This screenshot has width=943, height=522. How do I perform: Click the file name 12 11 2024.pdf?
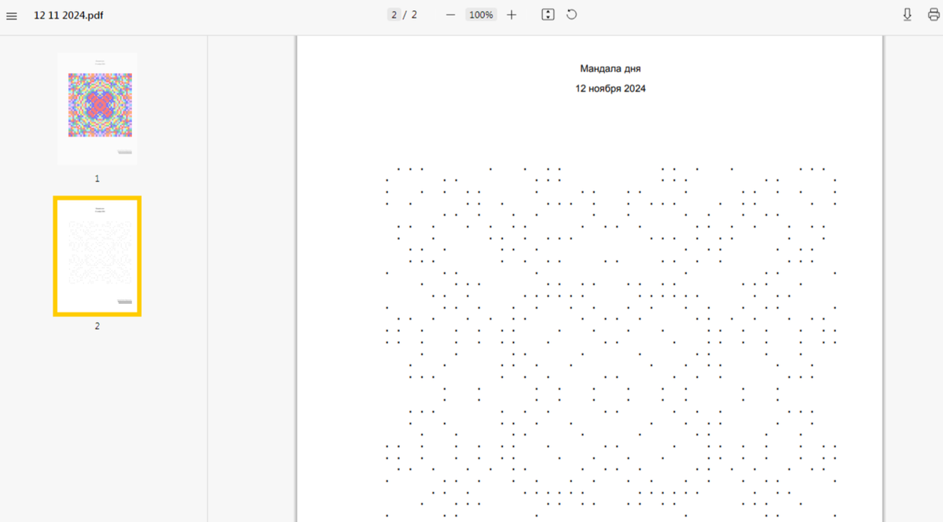tap(68, 15)
